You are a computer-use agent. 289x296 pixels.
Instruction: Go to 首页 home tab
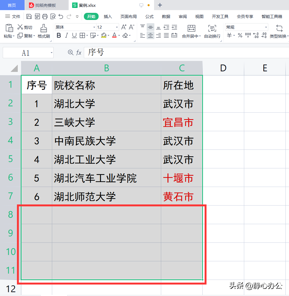click(x=12, y=5)
